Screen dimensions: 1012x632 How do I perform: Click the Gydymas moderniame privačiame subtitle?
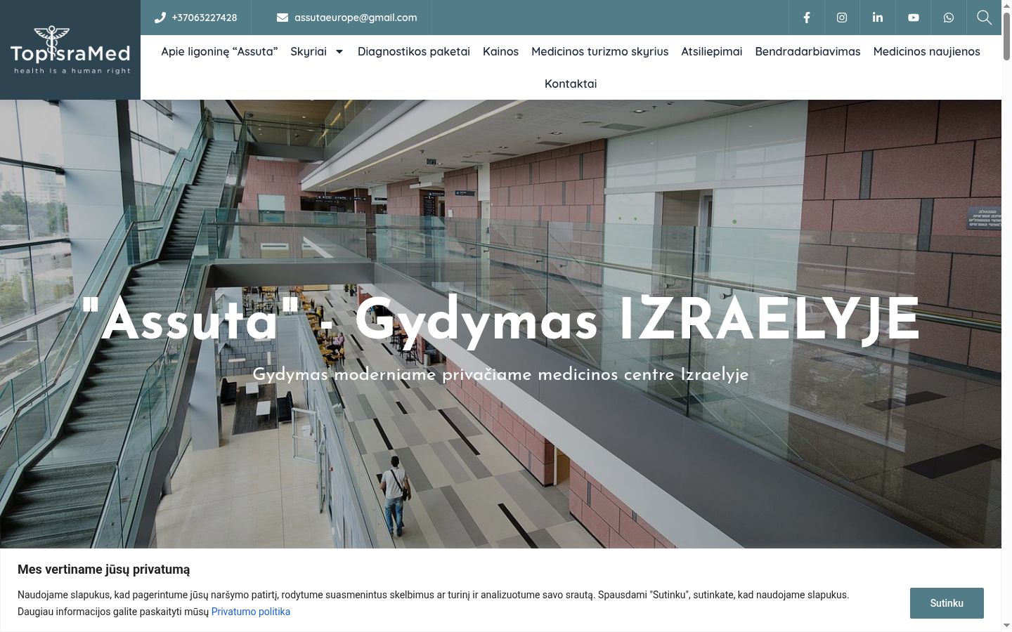(x=500, y=374)
